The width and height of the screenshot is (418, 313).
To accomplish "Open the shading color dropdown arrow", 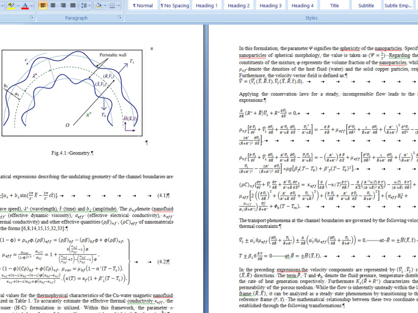I will pyautogui.click(x=105, y=5).
